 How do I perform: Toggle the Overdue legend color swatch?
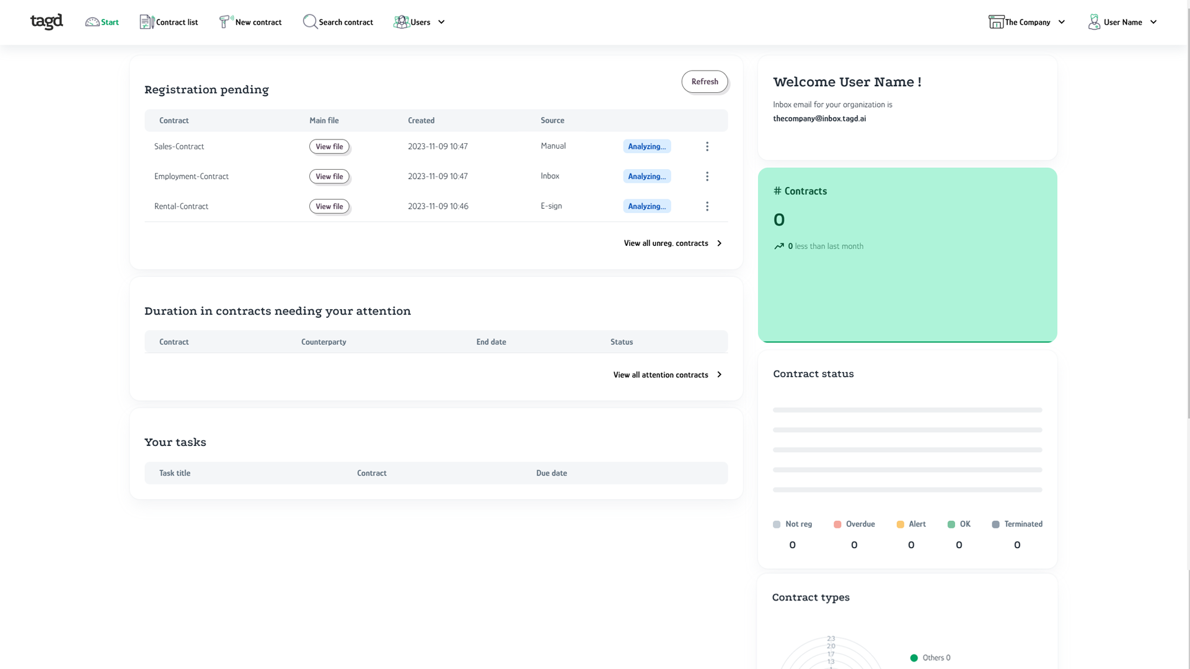tap(837, 525)
